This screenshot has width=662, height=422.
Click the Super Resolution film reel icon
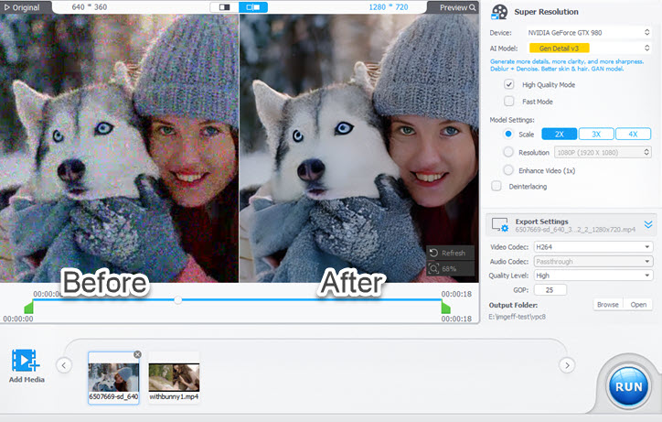(499, 12)
